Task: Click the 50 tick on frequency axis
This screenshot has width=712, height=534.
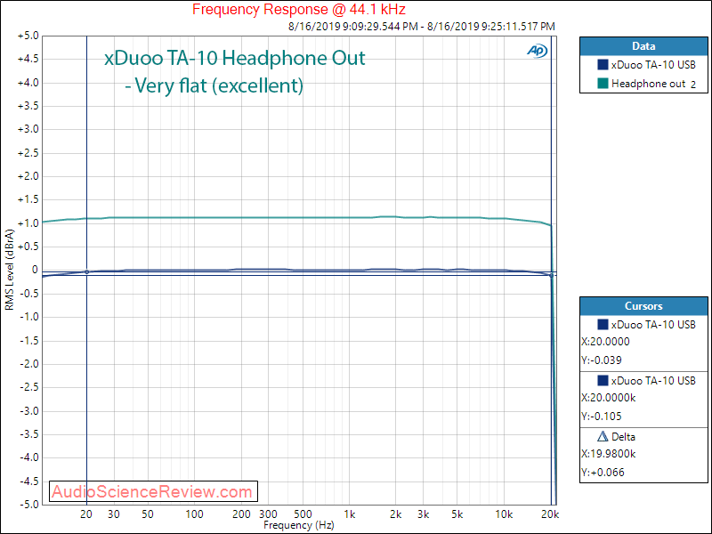Action: coord(148,514)
